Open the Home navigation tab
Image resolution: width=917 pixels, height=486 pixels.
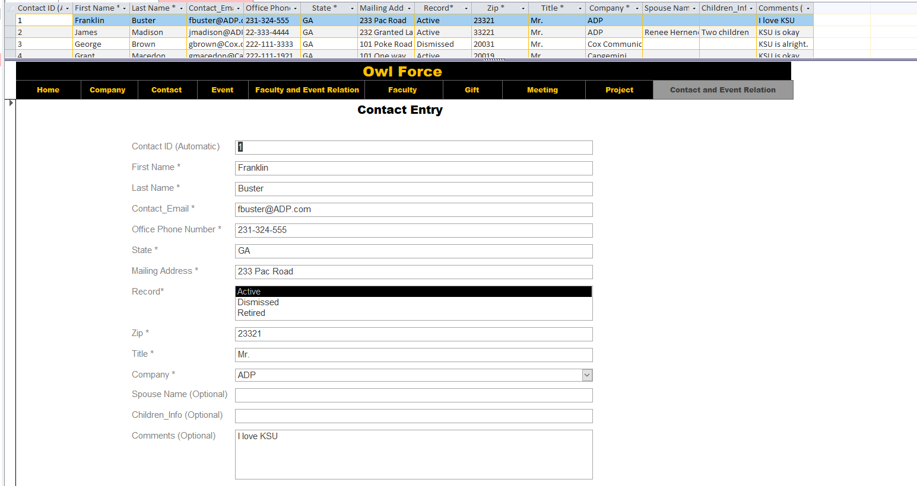pyautogui.click(x=48, y=90)
